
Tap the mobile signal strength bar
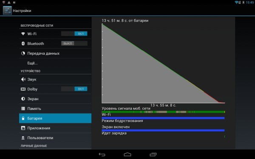(x=163, y=112)
